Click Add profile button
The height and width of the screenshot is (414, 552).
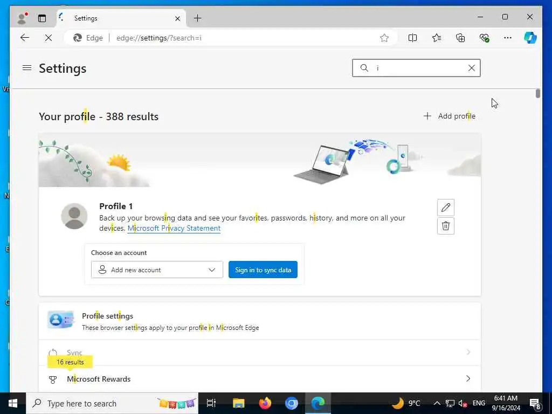[450, 116]
